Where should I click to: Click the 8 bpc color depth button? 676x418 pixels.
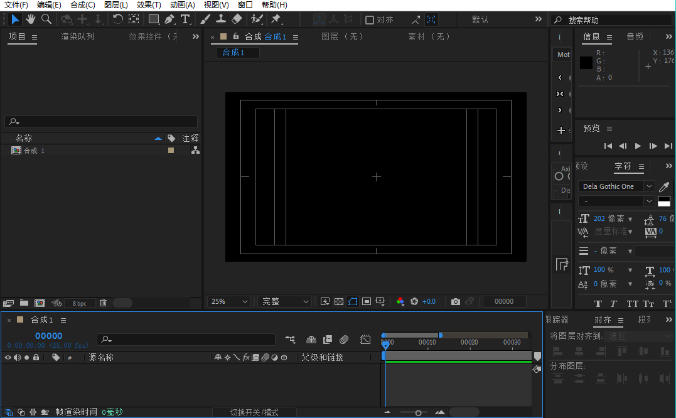coord(79,303)
